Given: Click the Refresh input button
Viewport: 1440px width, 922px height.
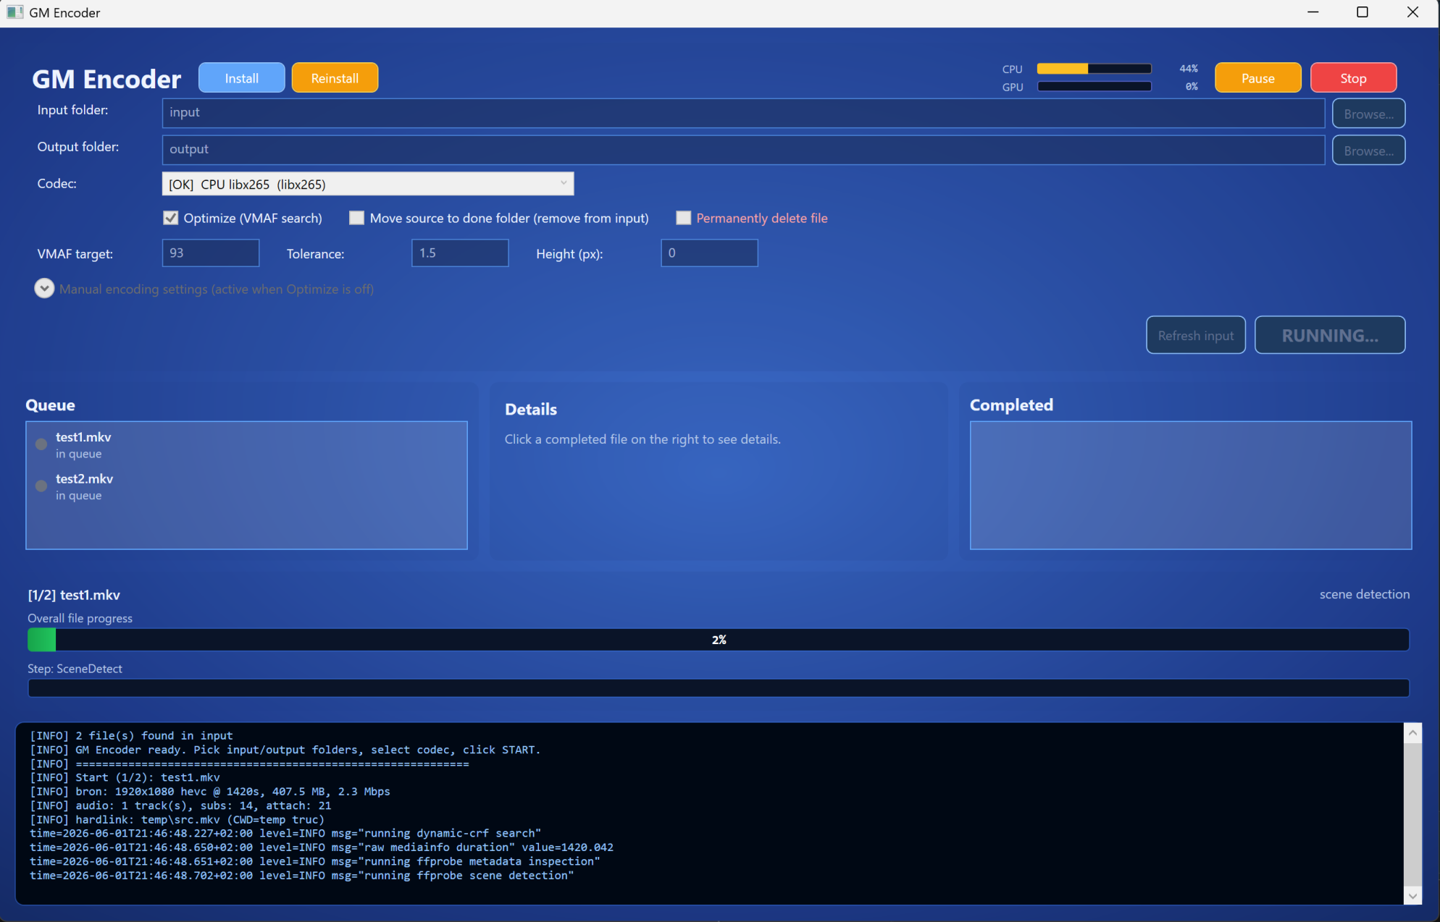Looking at the screenshot, I should click(1196, 335).
